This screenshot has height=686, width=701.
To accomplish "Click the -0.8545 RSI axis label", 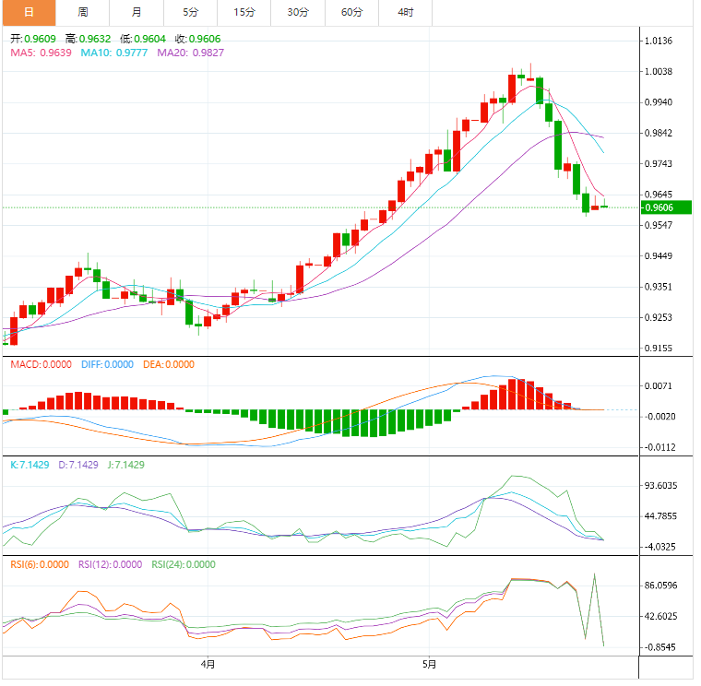I will click(x=659, y=647).
